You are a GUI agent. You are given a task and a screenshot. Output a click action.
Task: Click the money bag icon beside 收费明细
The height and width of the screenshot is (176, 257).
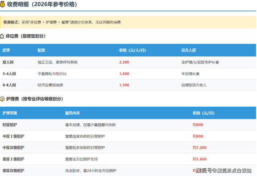point(3,5)
